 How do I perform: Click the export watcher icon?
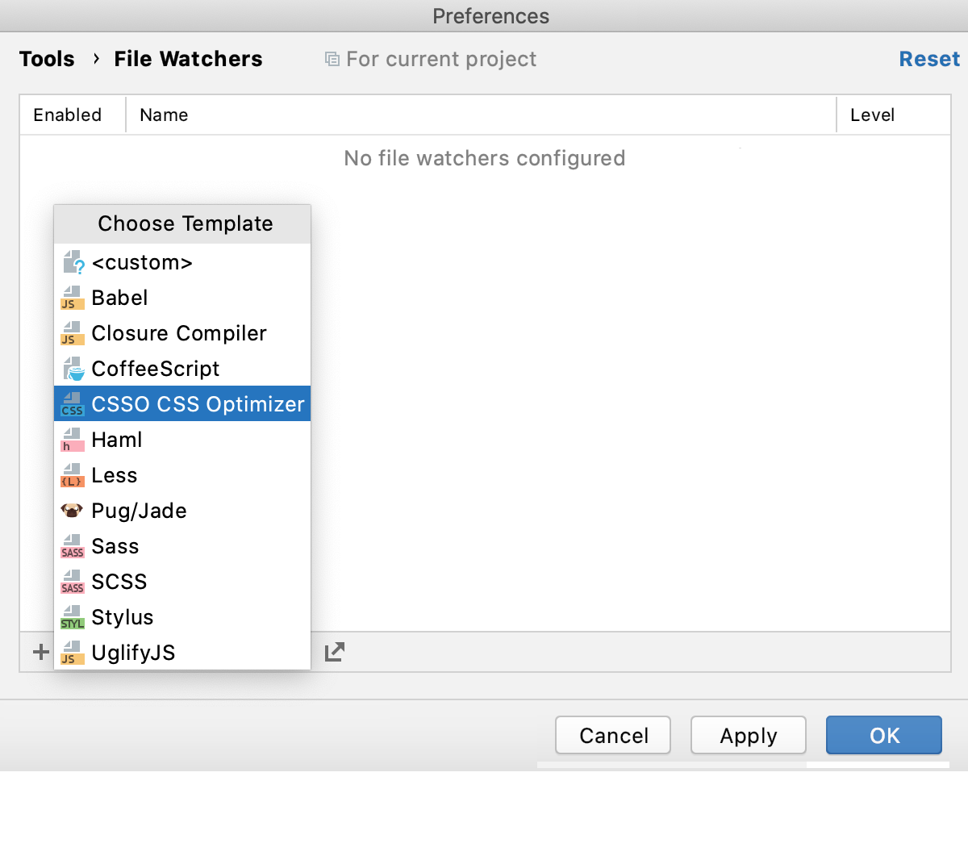click(334, 651)
